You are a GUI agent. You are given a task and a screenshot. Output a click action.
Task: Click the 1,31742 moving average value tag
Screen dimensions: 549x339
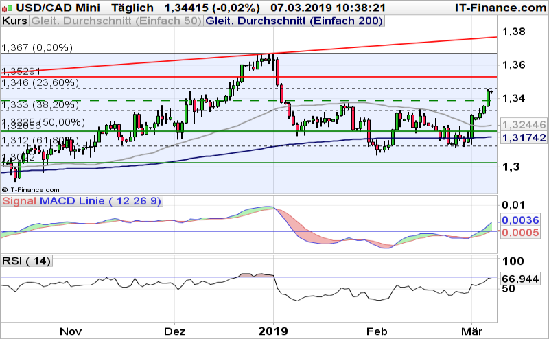point(524,138)
